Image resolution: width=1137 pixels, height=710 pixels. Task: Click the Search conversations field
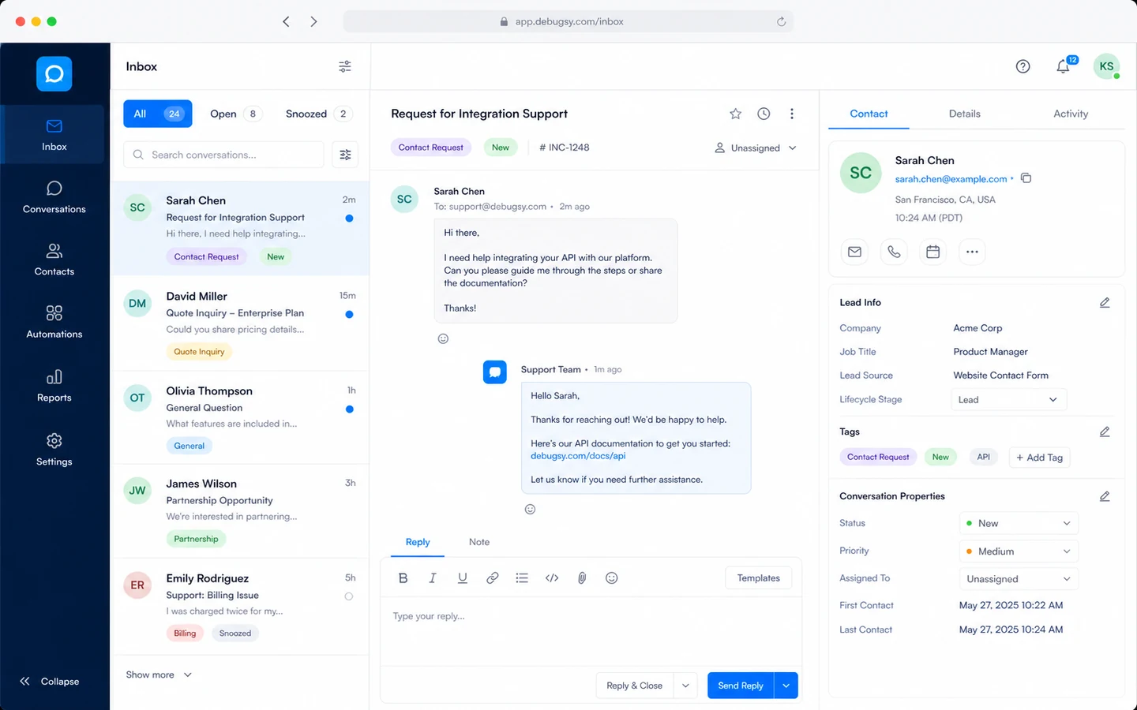click(223, 155)
